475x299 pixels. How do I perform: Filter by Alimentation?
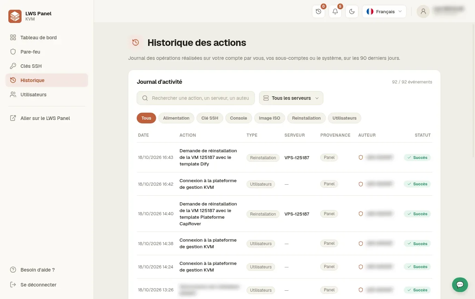176,118
